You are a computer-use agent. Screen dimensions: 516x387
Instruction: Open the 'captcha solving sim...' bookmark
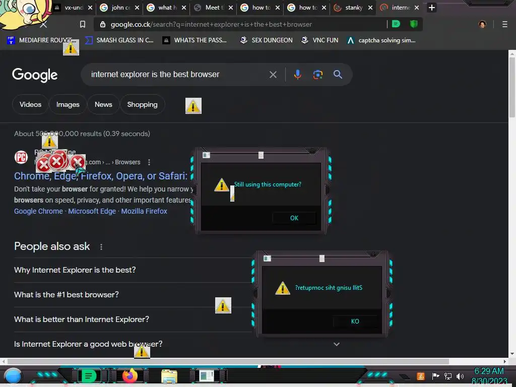pos(381,40)
